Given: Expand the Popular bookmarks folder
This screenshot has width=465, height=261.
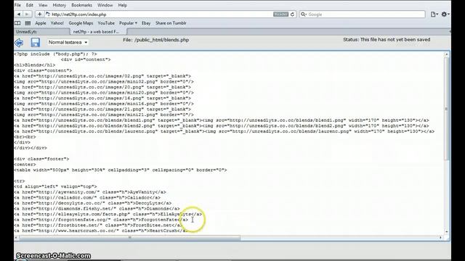Looking at the screenshot, I should pyautogui.click(x=128, y=23).
